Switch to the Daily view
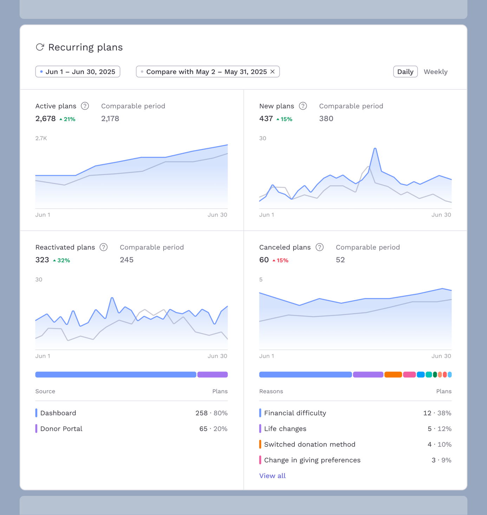Viewport: 487px width, 515px height. pyautogui.click(x=405, y=72)
